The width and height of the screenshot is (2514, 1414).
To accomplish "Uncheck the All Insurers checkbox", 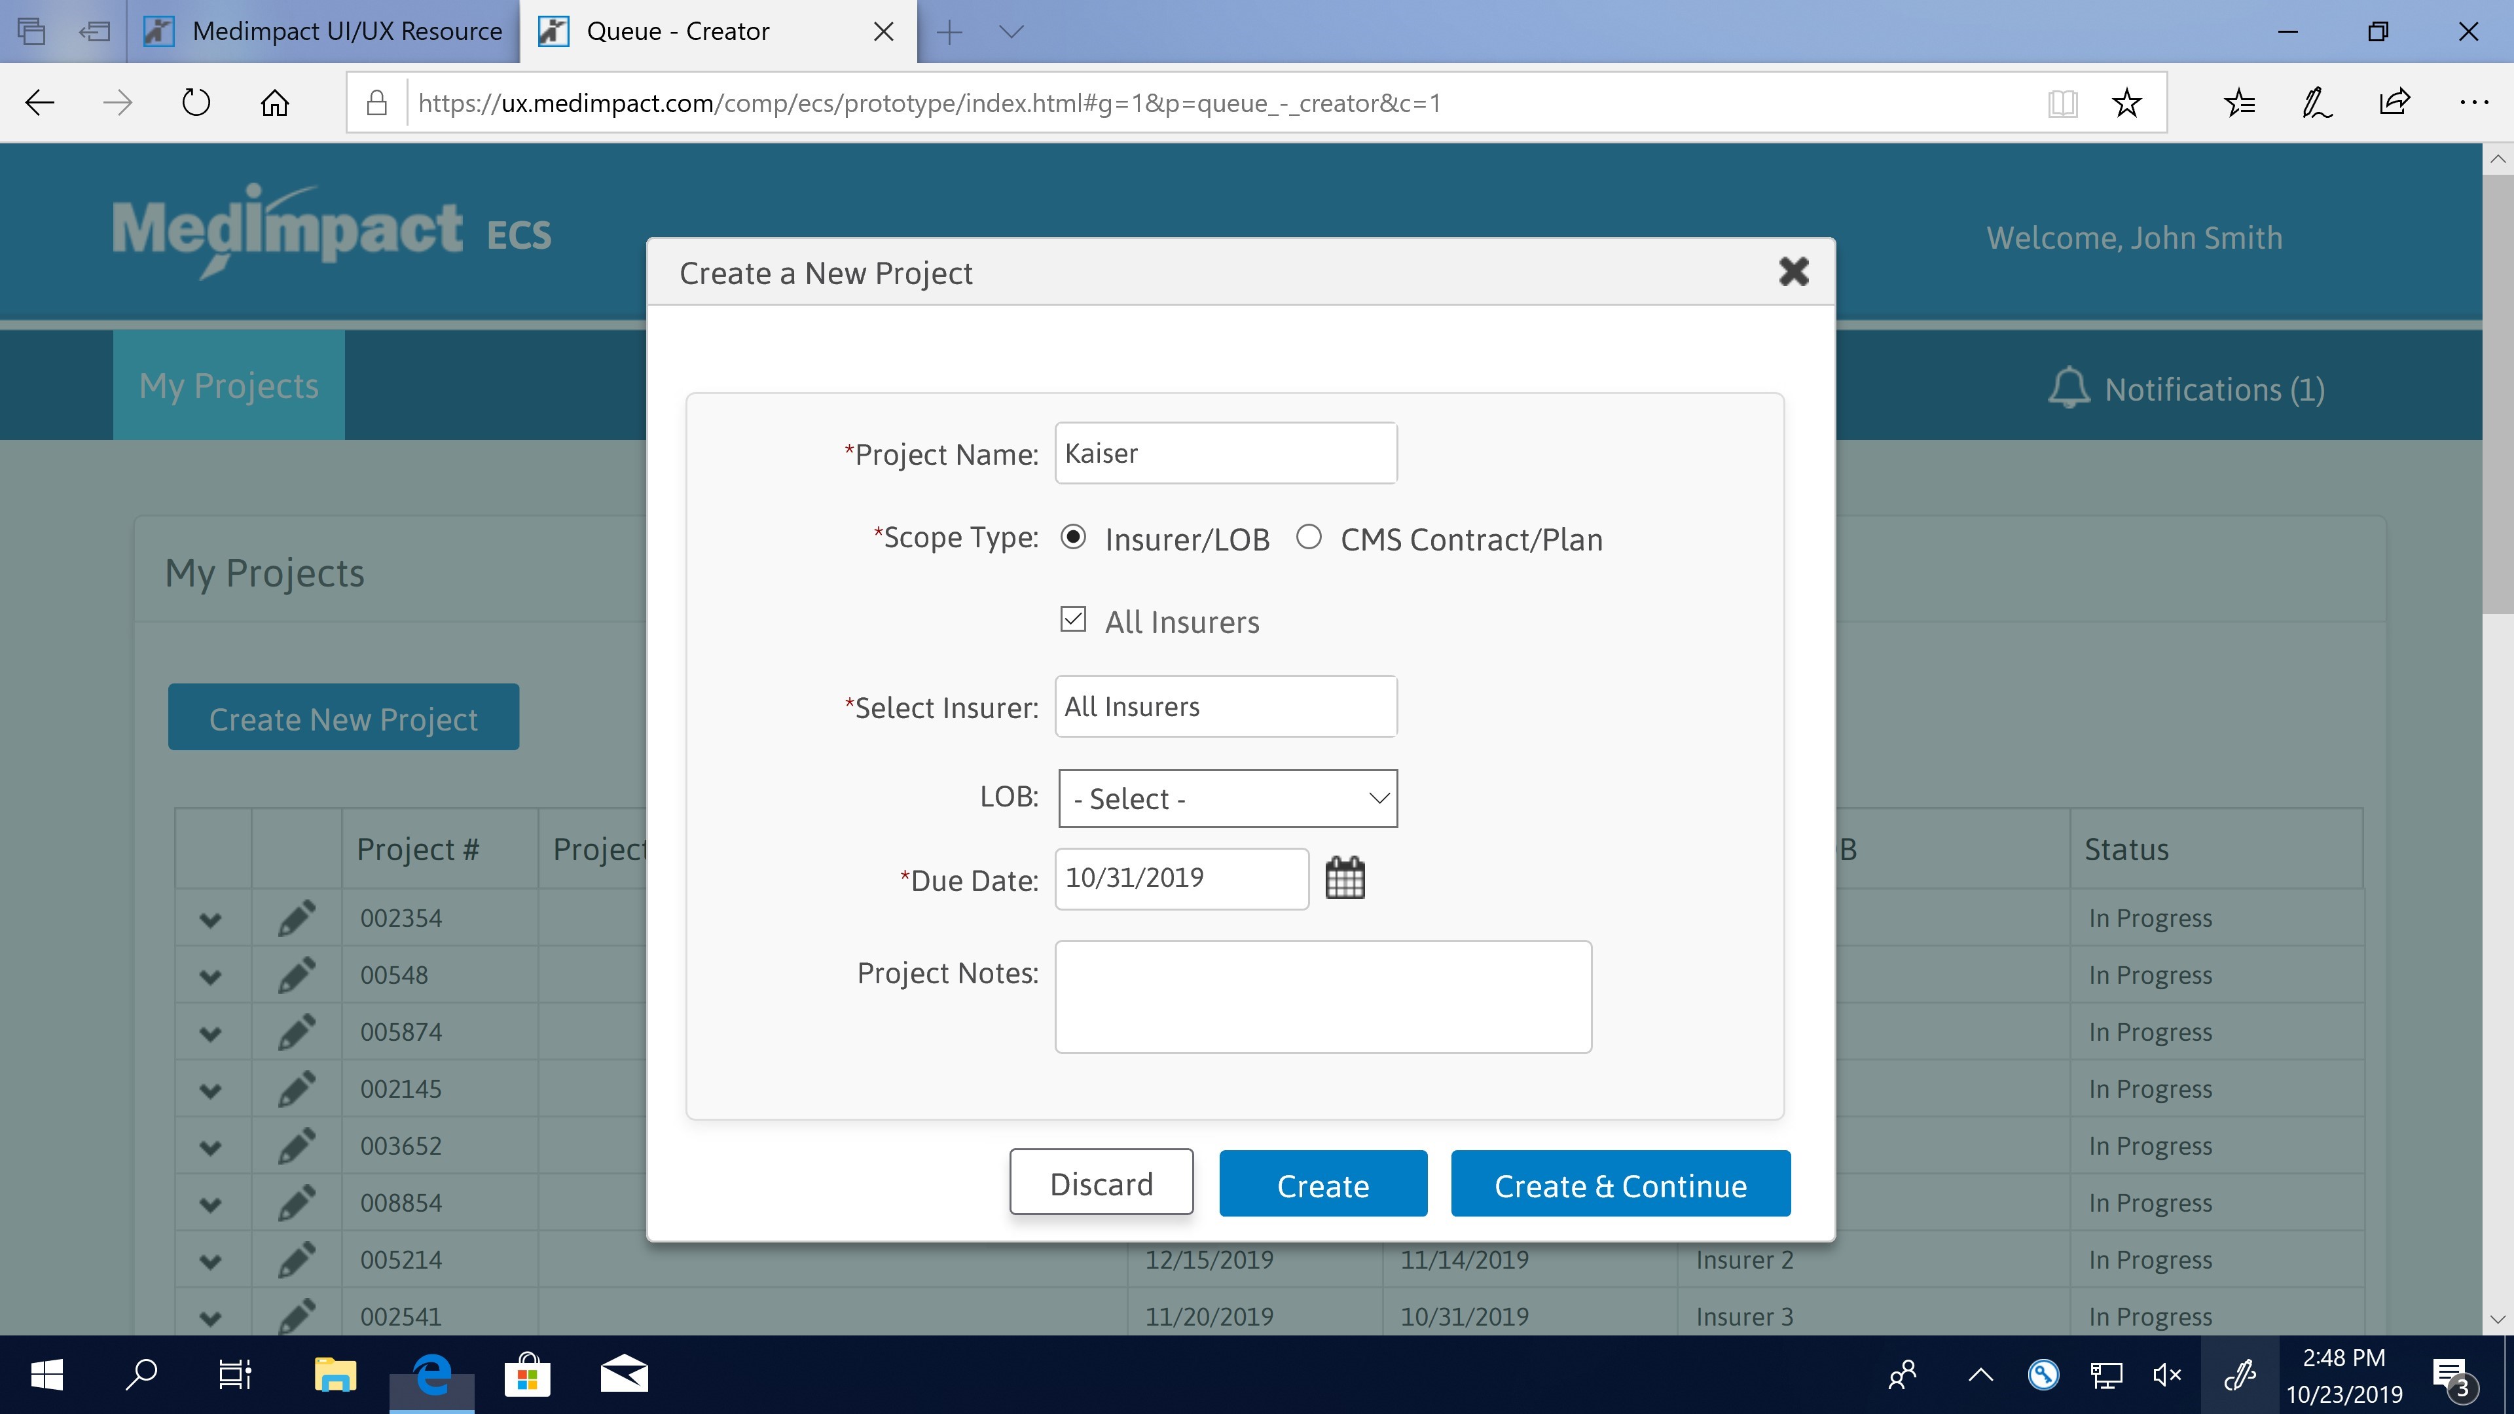I will (1074, 620).
